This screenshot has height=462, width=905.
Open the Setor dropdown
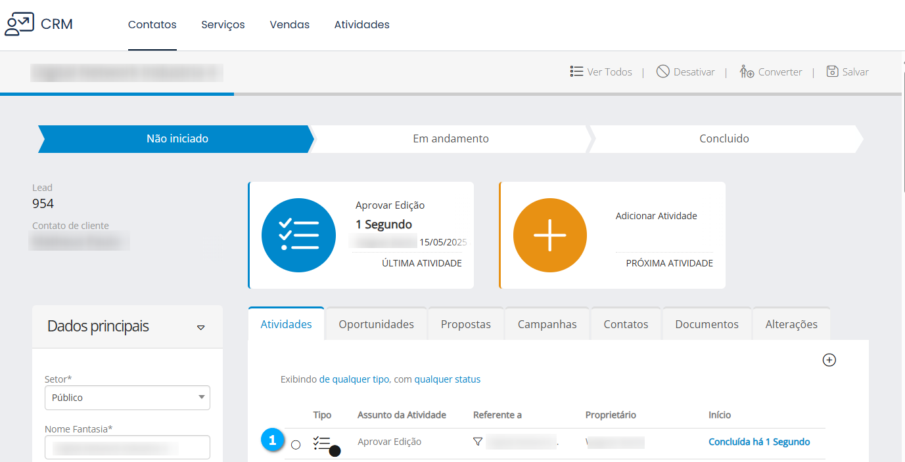point(127,398)
